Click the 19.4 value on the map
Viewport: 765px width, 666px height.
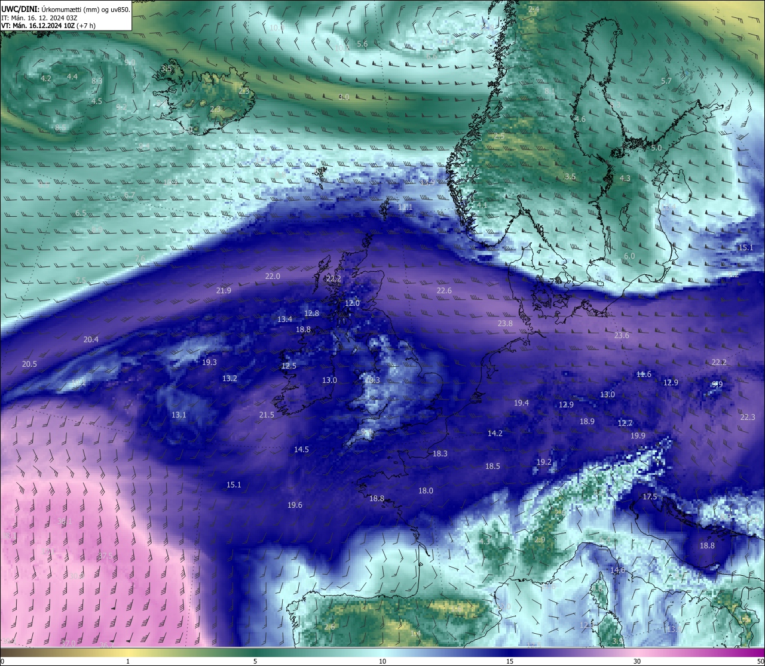(x=521, y=403)
